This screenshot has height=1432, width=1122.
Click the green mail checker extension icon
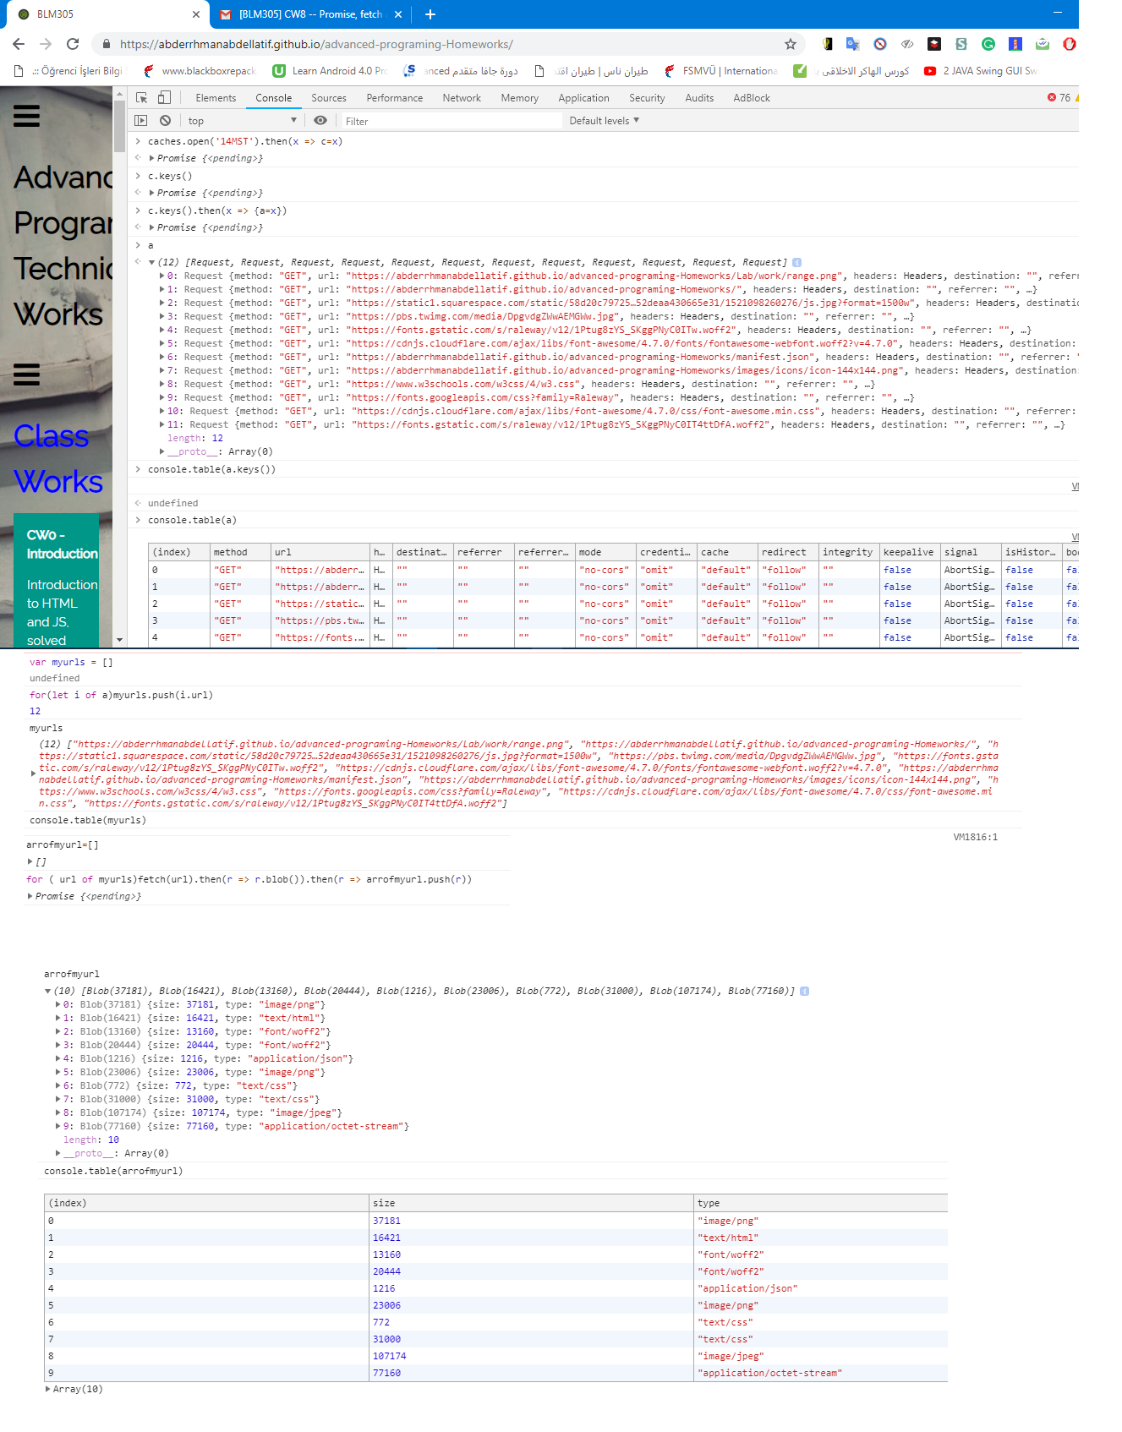tap(1043, 44)
